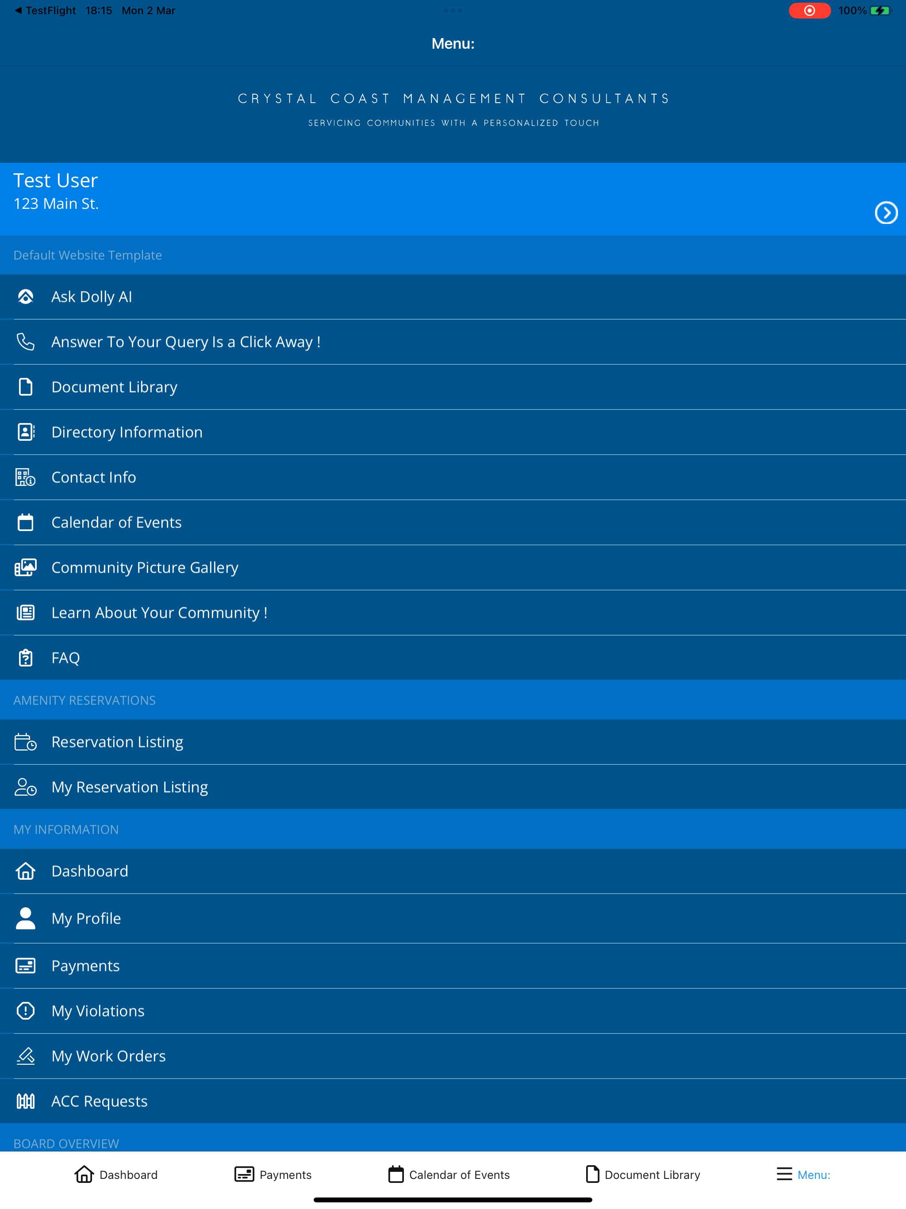Open Payments under My Information

click(453, 965)
